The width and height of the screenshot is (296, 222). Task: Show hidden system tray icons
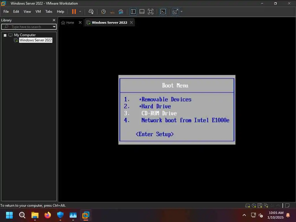244,215
